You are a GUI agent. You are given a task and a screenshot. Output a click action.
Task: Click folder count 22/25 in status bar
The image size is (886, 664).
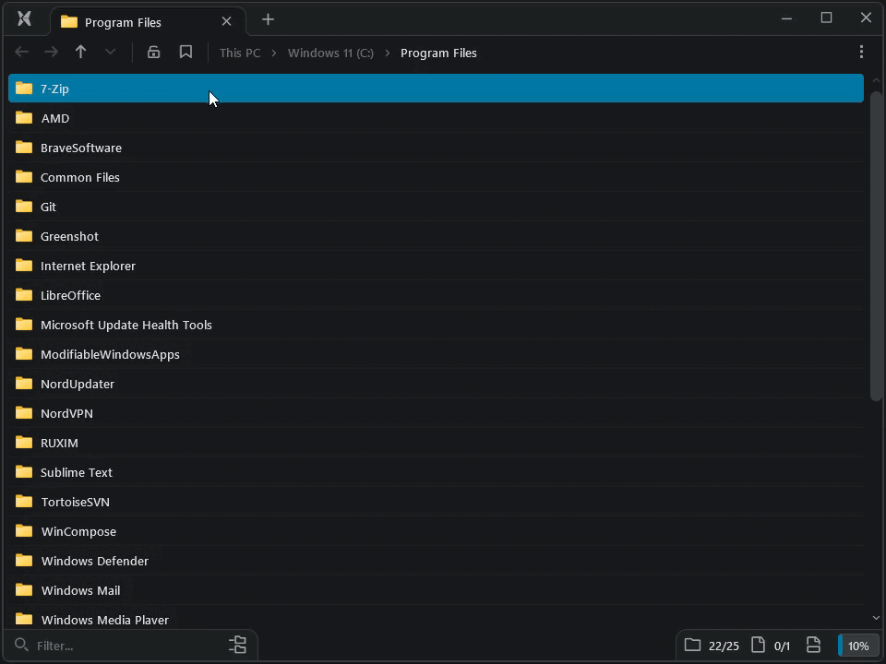pos(712,646)
